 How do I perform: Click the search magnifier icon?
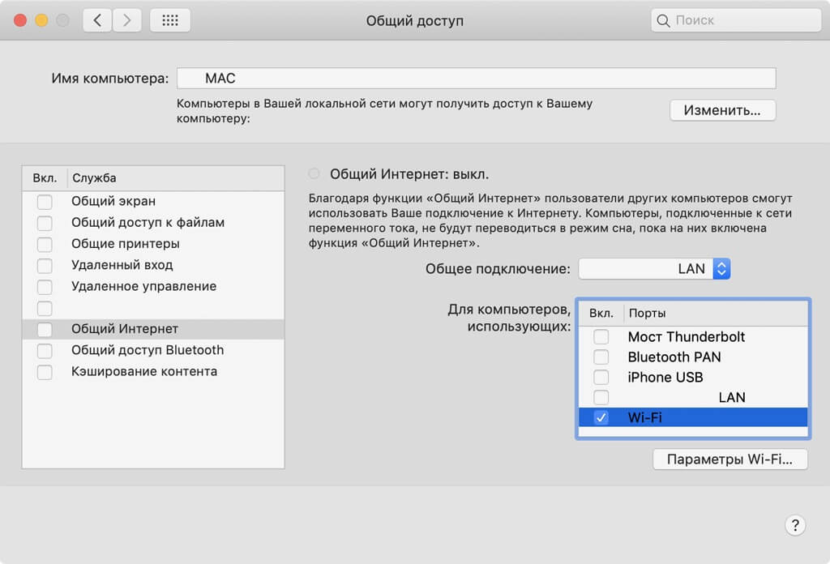pos(664,20)
